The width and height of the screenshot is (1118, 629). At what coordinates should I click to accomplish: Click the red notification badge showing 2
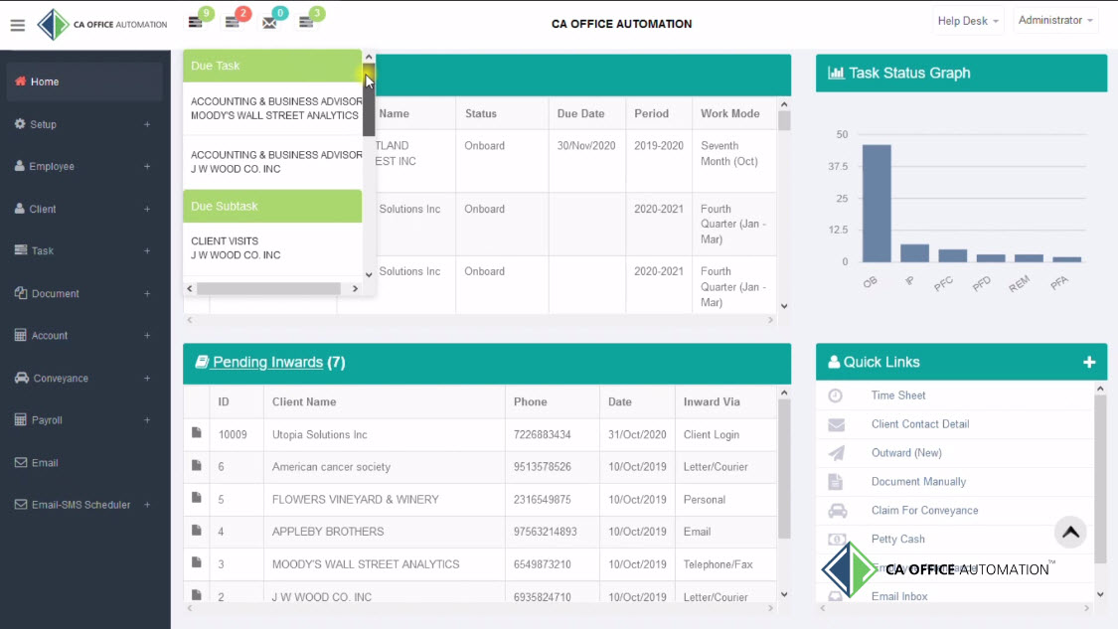pyautogui.click(x=240, y=12)
